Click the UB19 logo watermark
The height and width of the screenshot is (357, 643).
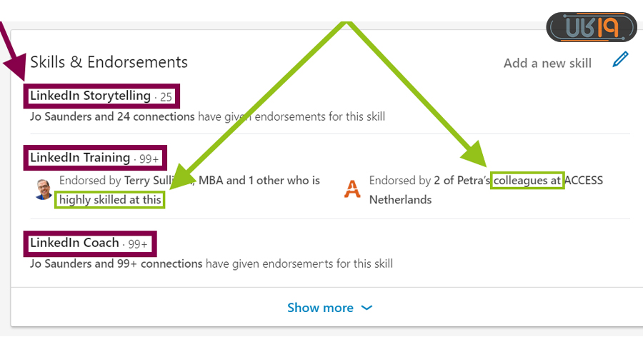[591, 28]
